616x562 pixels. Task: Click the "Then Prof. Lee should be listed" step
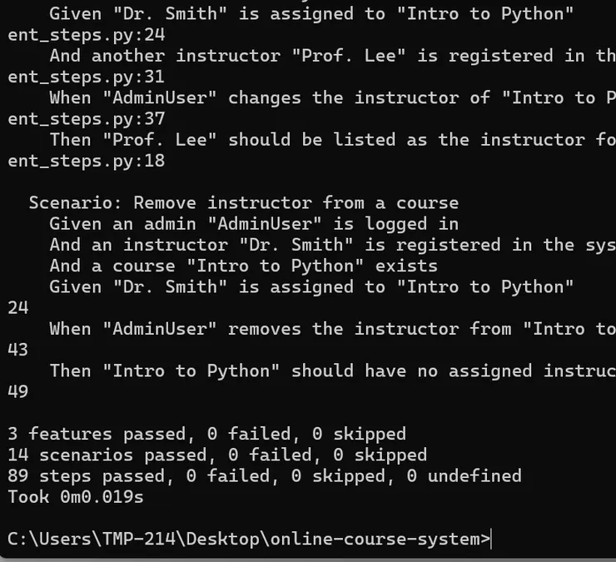tap(333, 139)
